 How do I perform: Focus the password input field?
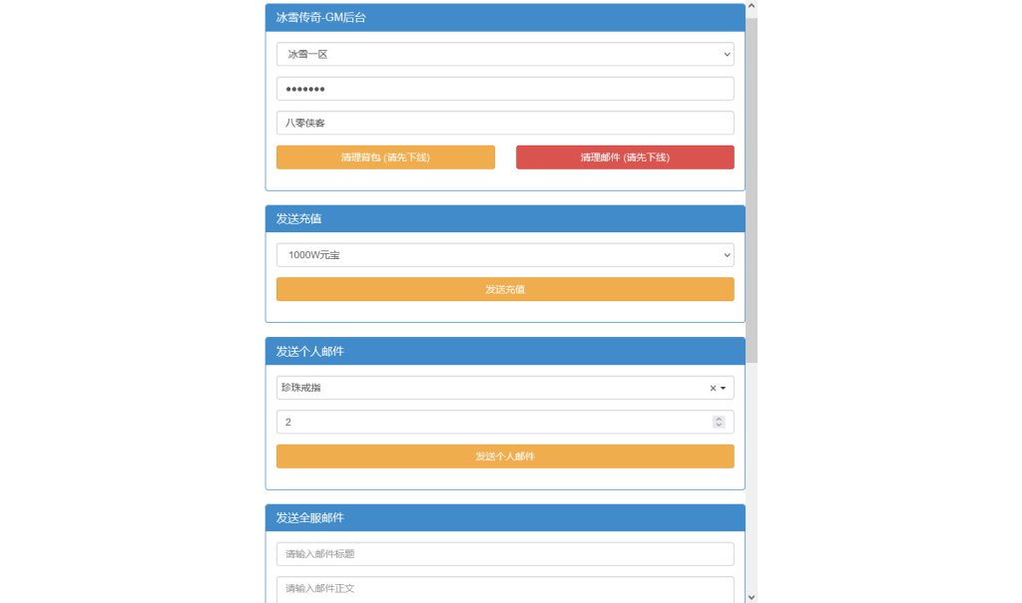(x=505, y=88)
